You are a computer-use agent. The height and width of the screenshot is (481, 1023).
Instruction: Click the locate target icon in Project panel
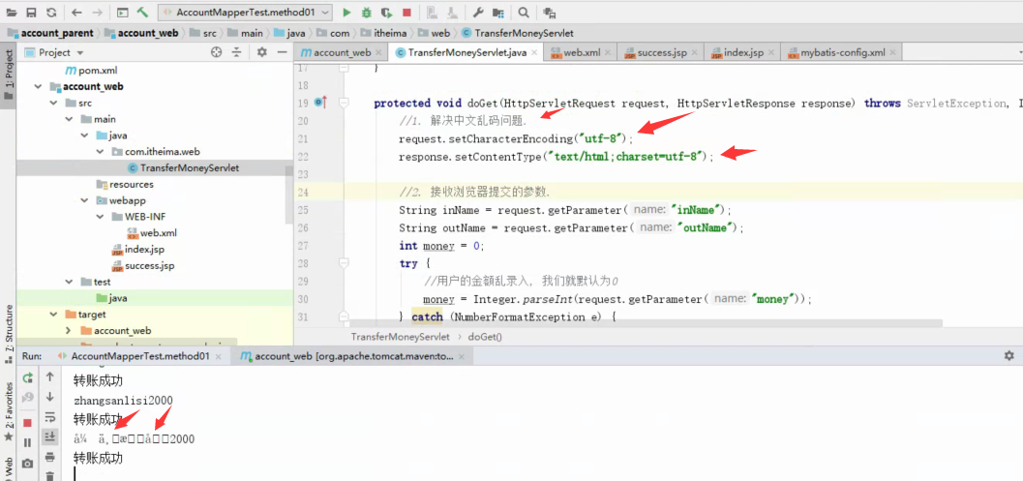217,52
